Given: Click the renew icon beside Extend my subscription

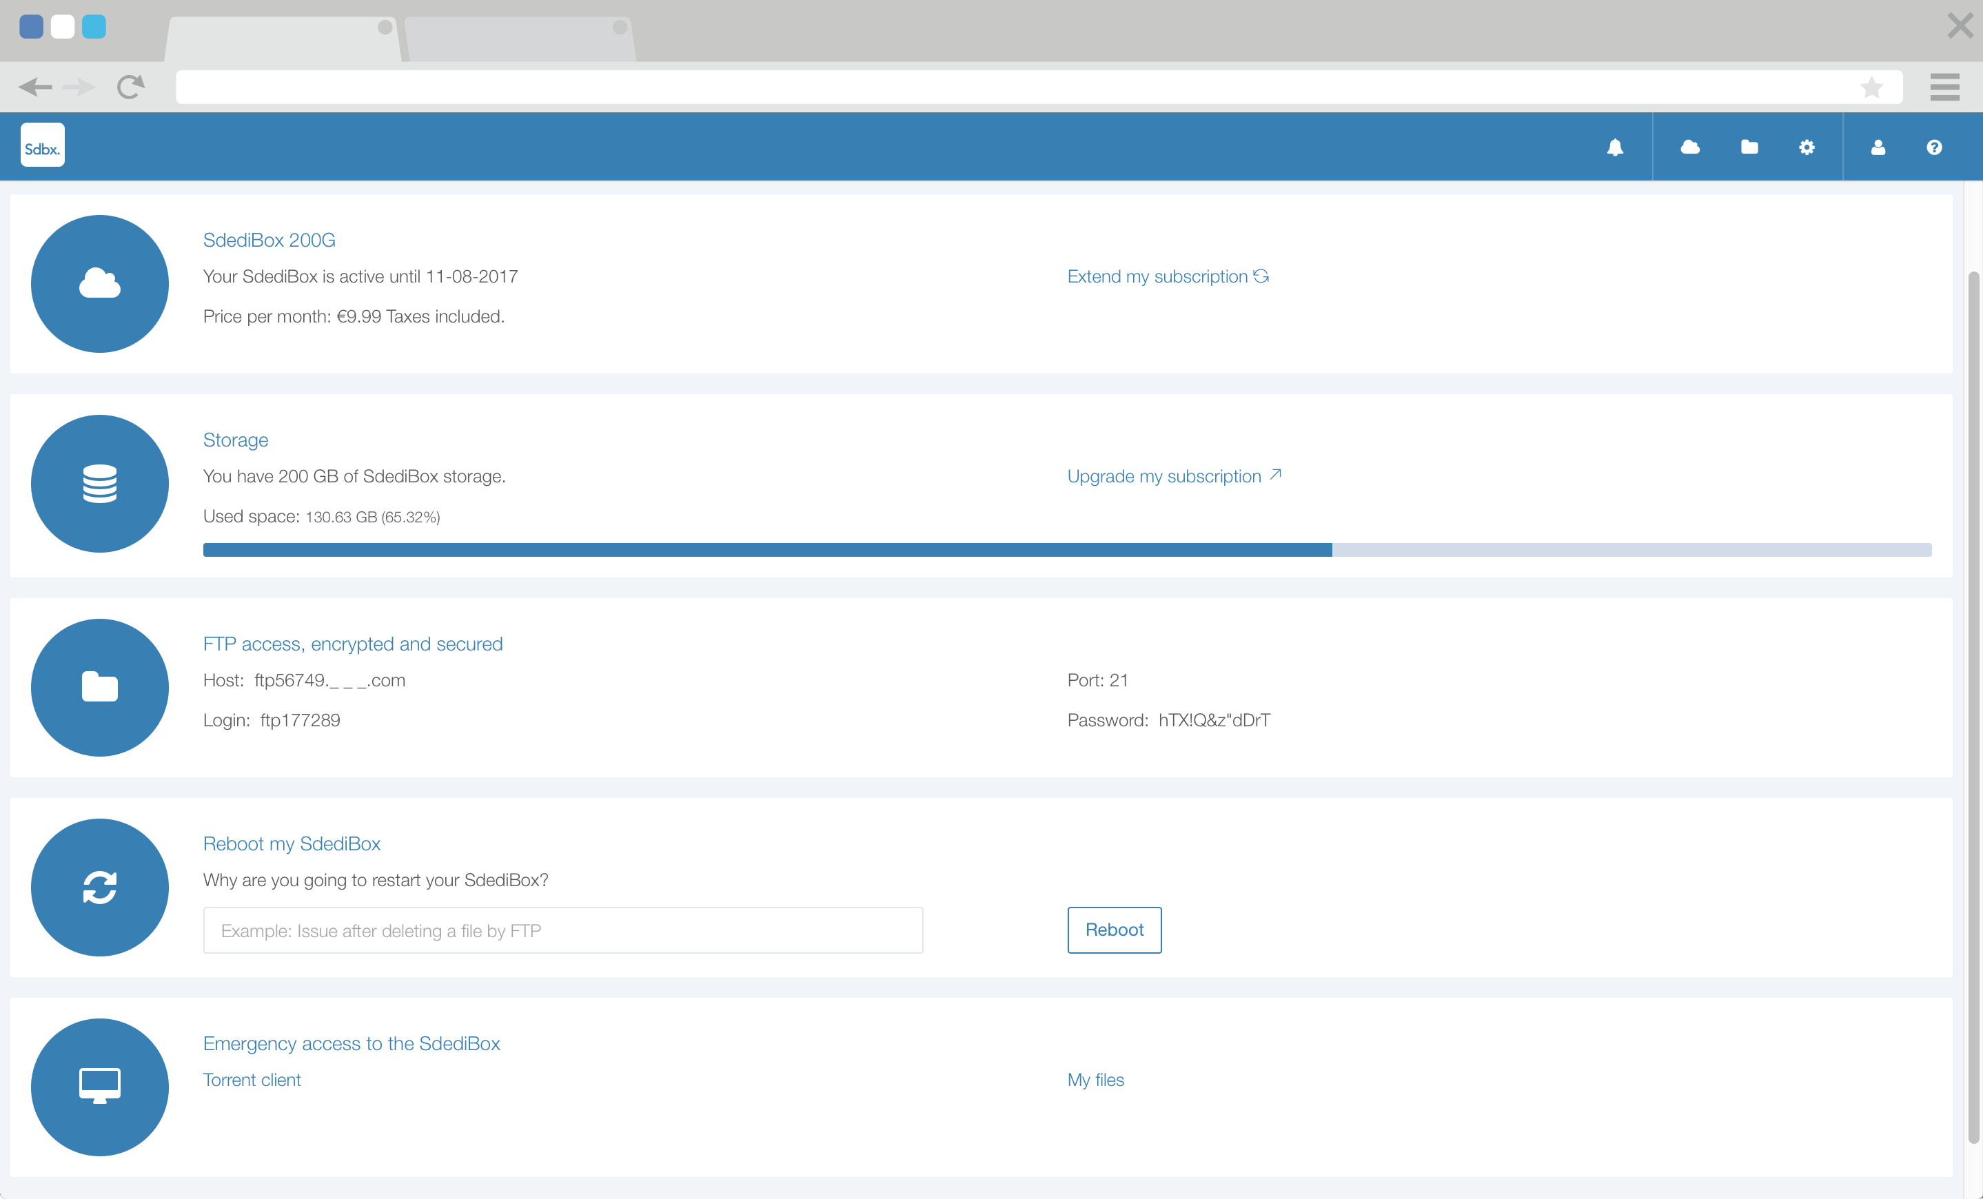Looking at the screenshot, I should tap(1261, 276).
